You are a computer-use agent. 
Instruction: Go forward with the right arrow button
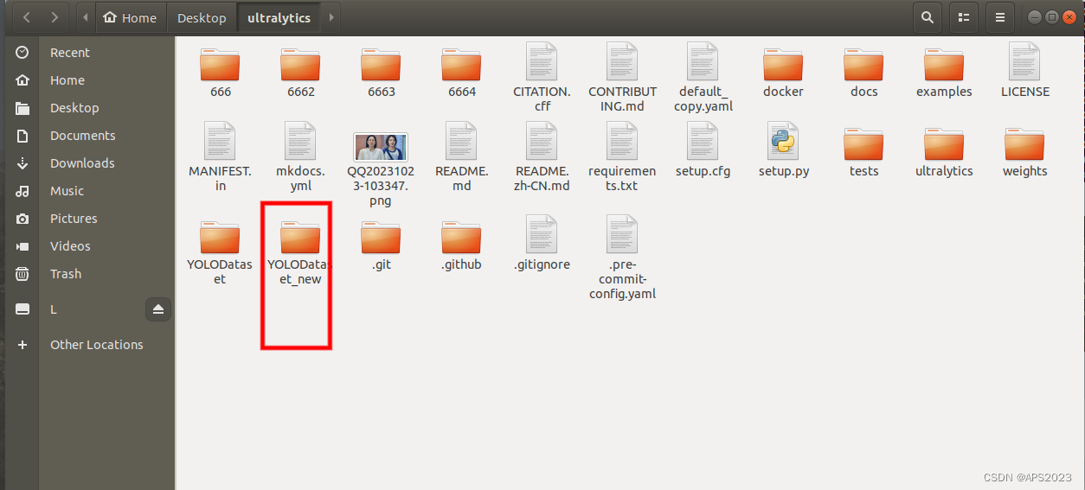55,17
